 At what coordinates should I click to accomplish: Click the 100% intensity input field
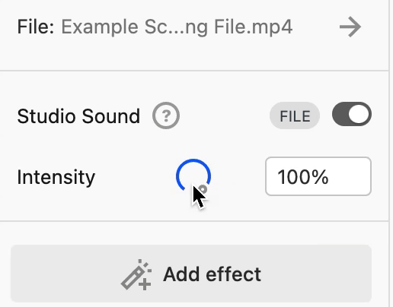(318, 176)
